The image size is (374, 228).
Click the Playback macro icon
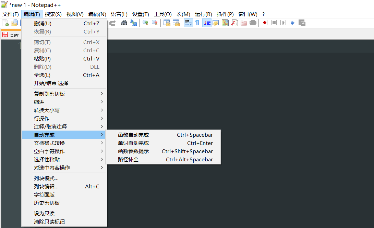pos(283,23)
